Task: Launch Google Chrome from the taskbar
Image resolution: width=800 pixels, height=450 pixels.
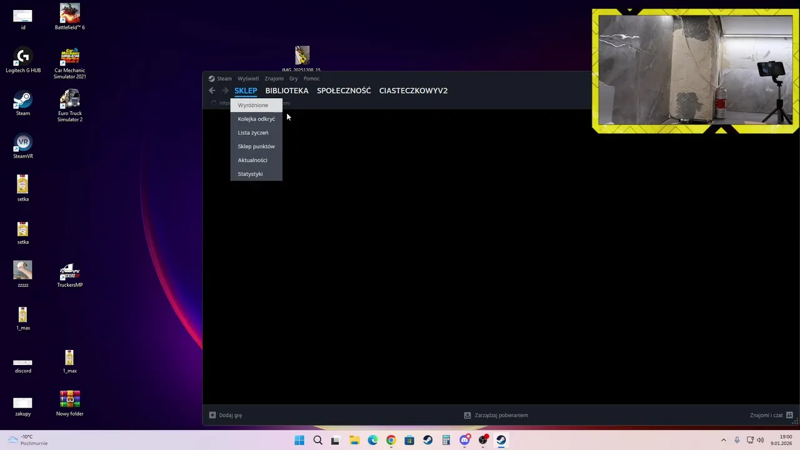Action: pyautogui.click(x=391, y=440)
